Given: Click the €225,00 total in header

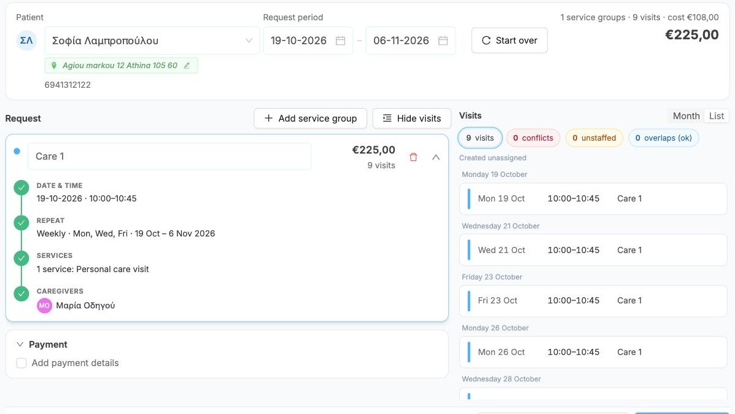Looking at the screenshot, I should point(692,34).
